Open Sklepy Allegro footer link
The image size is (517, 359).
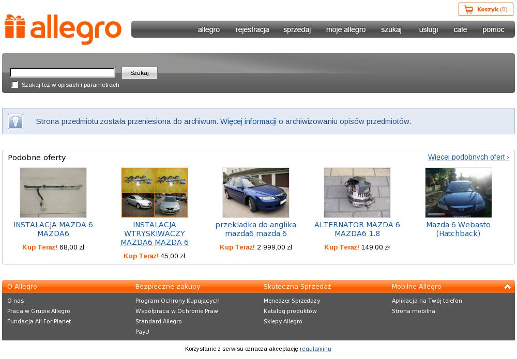tap(283, 321)
